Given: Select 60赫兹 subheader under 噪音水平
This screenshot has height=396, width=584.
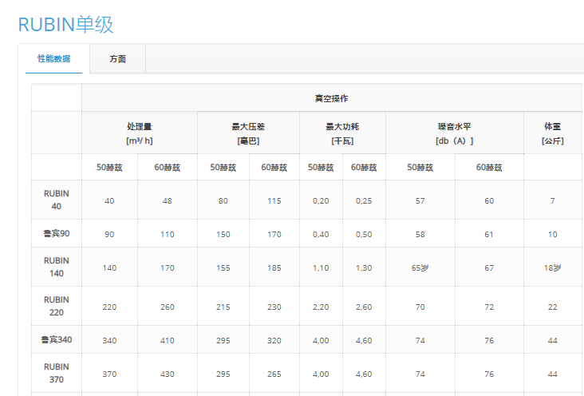Looking at the screenshot, I should coord(489,168).
